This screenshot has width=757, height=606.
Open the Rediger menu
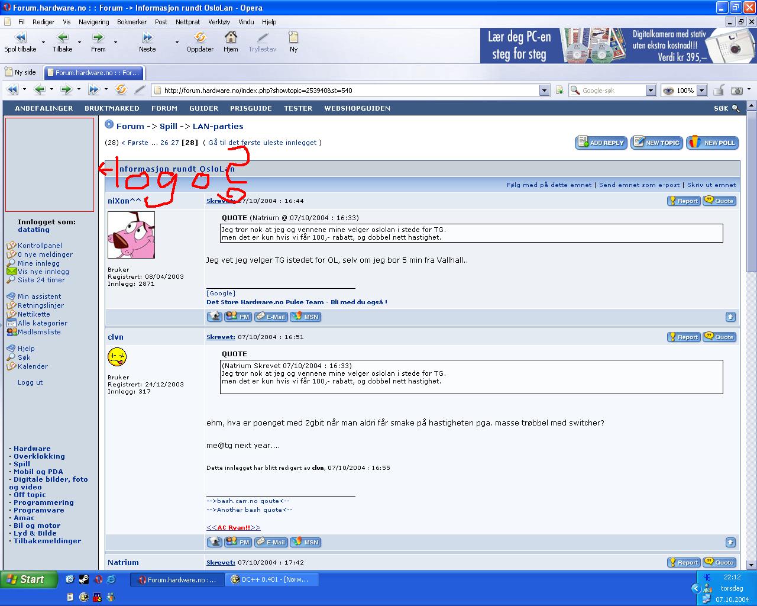click(x=43, y=22)
